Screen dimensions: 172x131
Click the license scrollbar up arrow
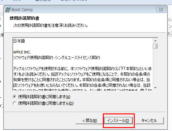click(155, 41)
